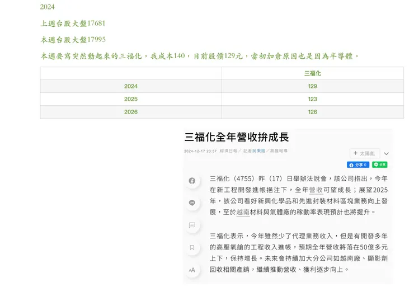414x301 pixels.
Task: Click the line 本週台股大盤17995
Action: [x=73, y=40]
